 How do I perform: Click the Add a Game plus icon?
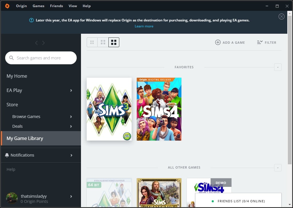[218, 42]
